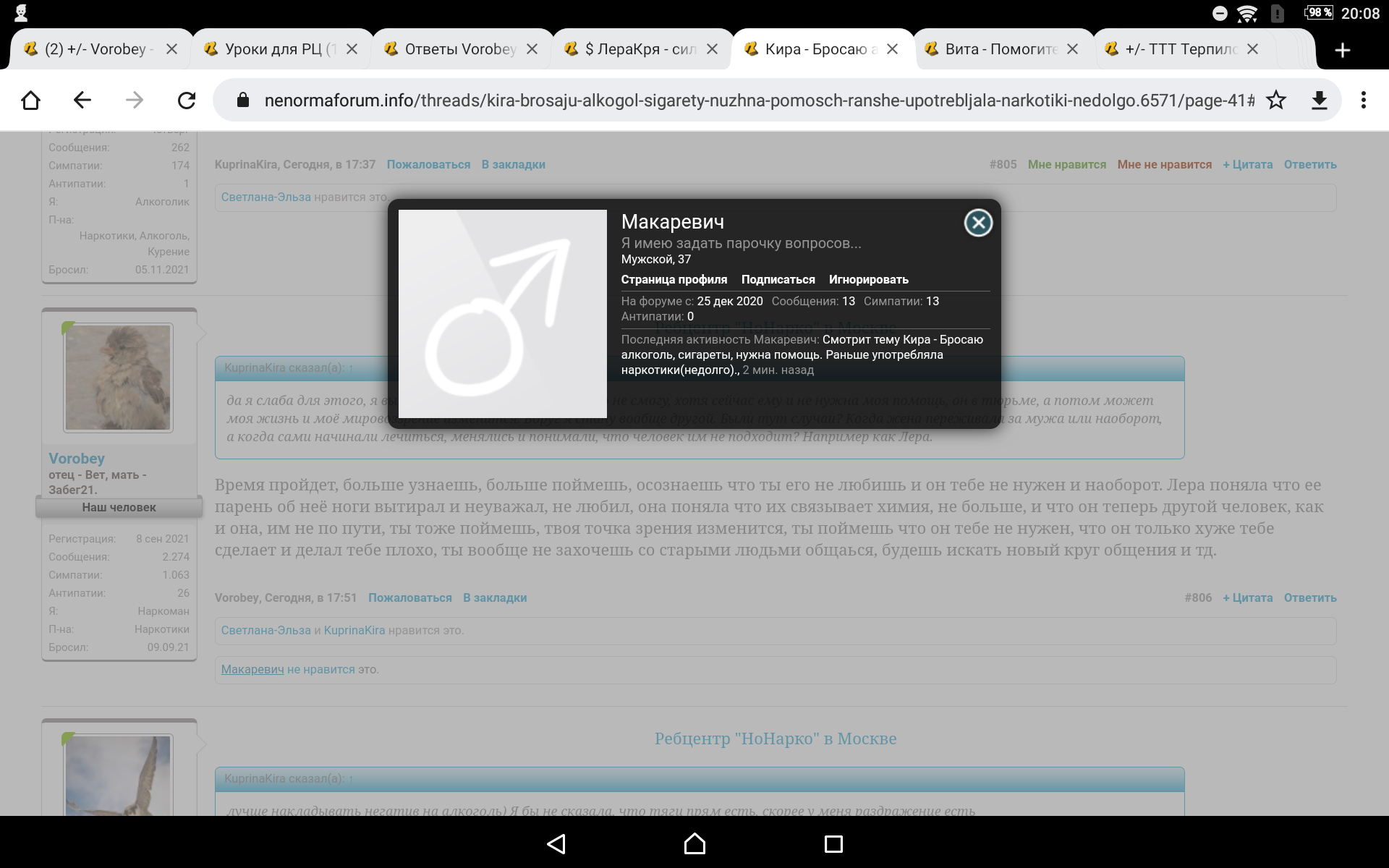Viewport: 1389px width, 868px height.
Task: Open the Макаревич dislike link
Action: pyautogui.click(x=252, y=670)
